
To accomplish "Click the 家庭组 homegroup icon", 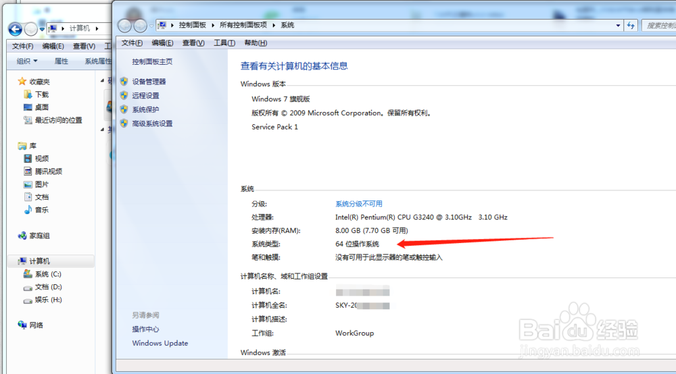I will tap(22, 236).
